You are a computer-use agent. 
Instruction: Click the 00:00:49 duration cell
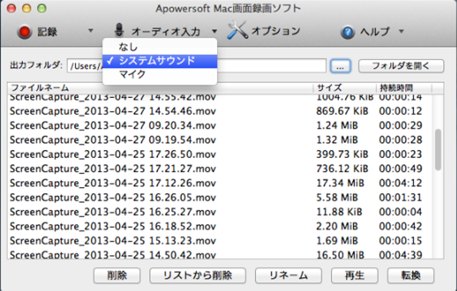click(x=401, y=168)
